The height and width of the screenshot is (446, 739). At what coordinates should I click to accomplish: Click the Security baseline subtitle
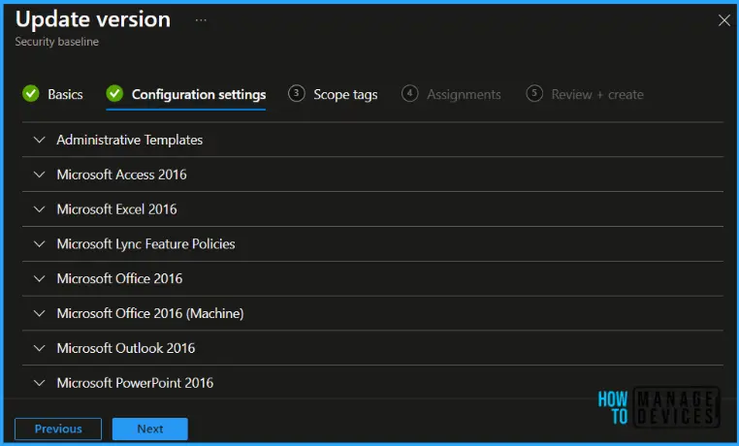pos(56,42)
